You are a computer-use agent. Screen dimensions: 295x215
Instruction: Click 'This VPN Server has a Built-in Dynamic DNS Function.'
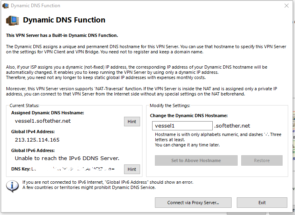[62, 35]
